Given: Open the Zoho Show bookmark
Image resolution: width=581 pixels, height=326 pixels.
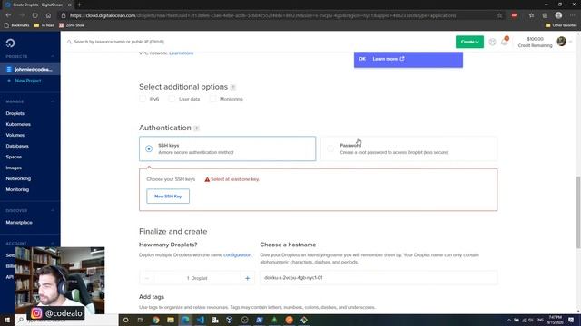Looking at the screenshot, I should coord(72,25).
